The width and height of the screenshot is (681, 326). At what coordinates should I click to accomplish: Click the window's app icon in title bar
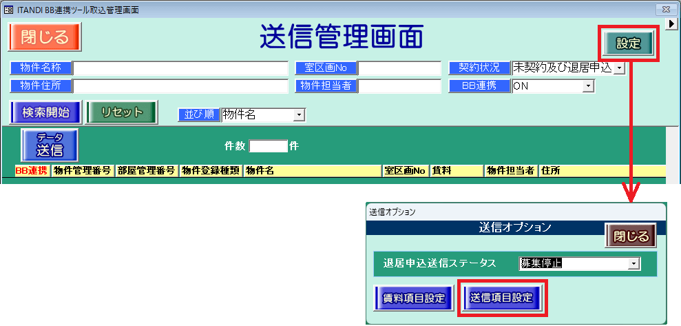8,9
